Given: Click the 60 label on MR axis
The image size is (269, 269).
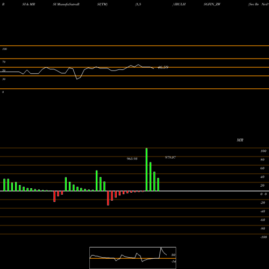Looking at the screenshot, I should [x=263, y=168].
